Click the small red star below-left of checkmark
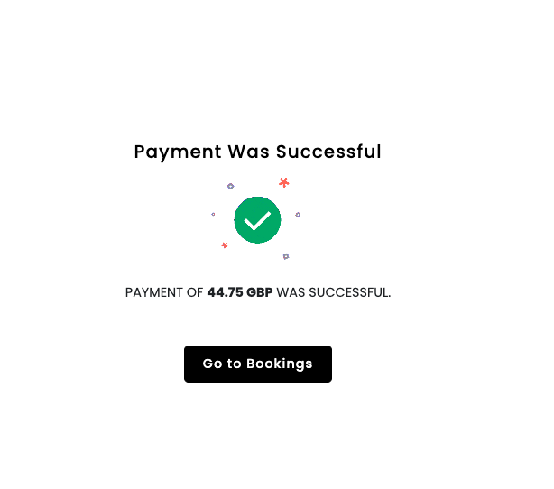Viewport: 554px width, 489px height. pyautogui.click(x=225, y=244)
